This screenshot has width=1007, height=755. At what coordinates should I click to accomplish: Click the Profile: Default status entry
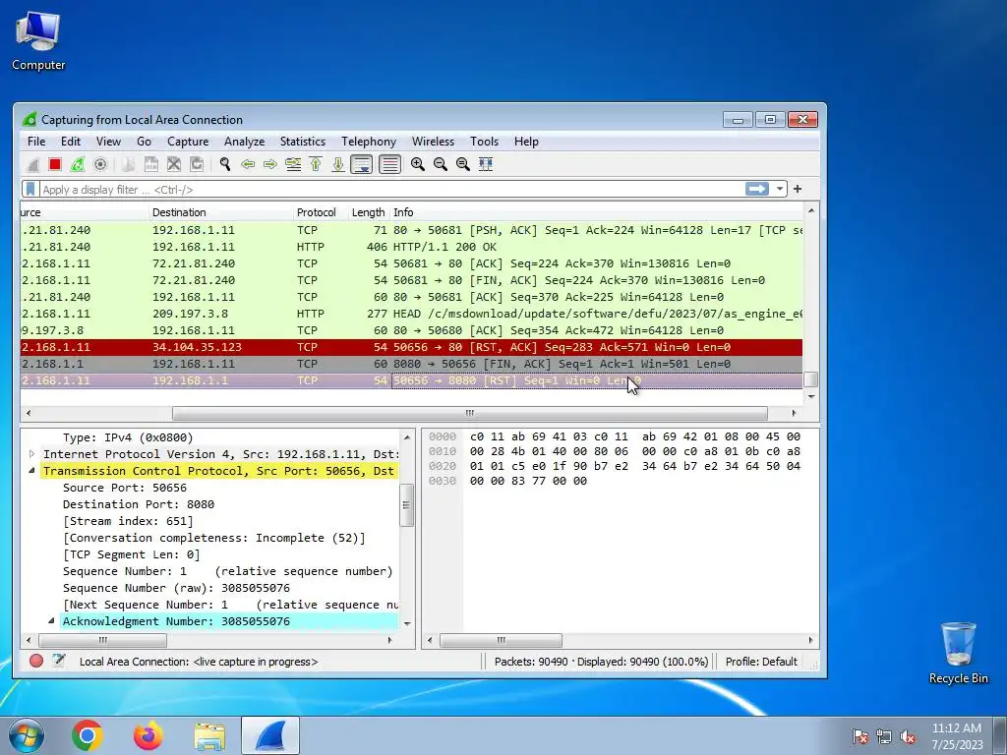(761, 662)
